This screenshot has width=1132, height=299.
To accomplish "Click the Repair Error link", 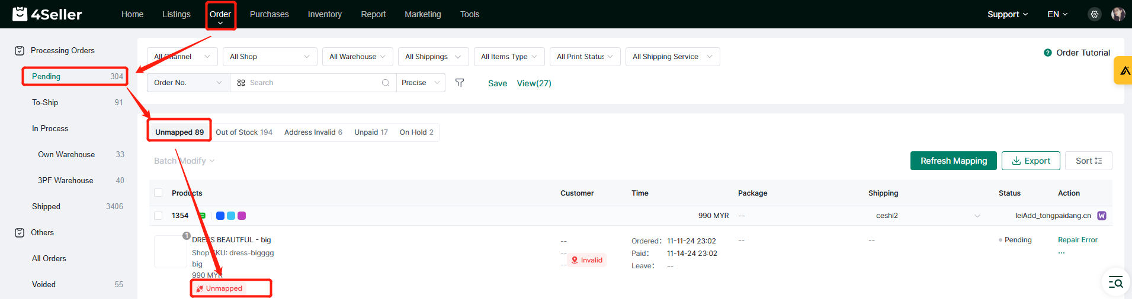I will tap(1078, 240).
